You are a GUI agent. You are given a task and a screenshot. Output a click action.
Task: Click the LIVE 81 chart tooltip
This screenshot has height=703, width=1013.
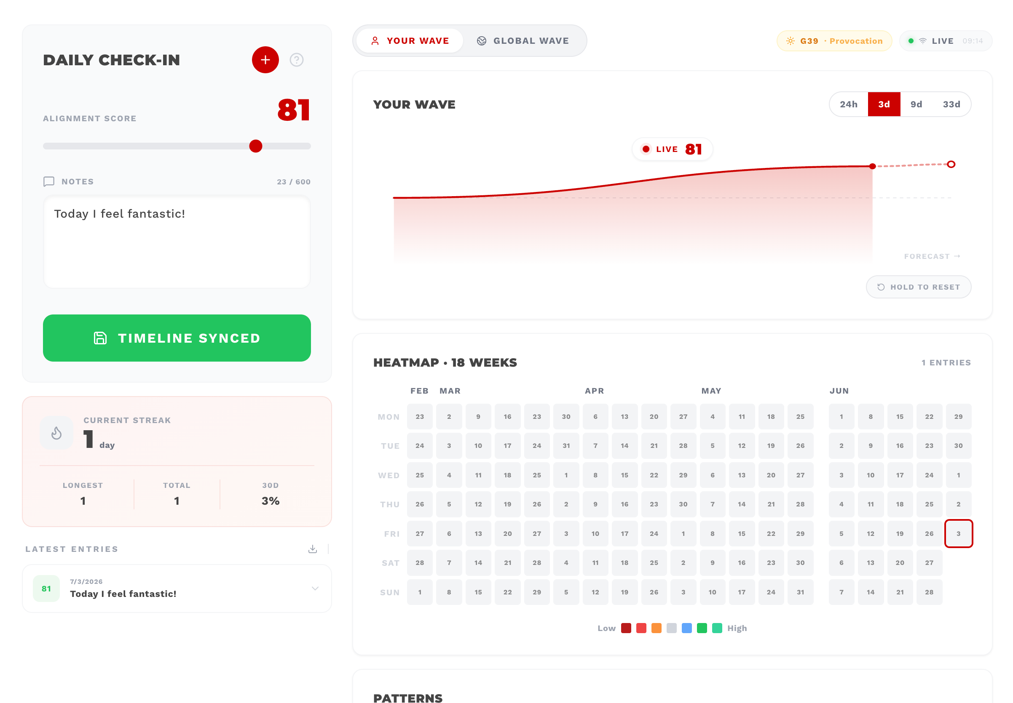(672, 149)
